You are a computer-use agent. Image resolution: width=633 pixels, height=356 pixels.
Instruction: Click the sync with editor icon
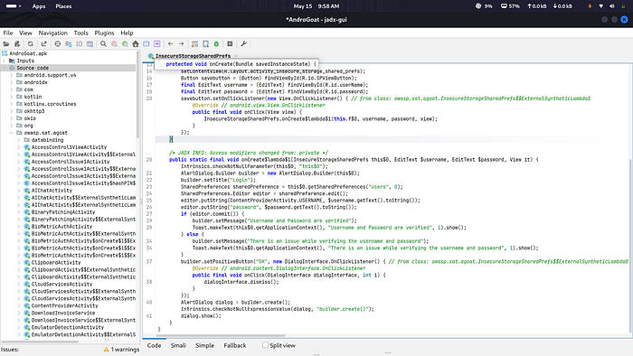tap(58, 44)
